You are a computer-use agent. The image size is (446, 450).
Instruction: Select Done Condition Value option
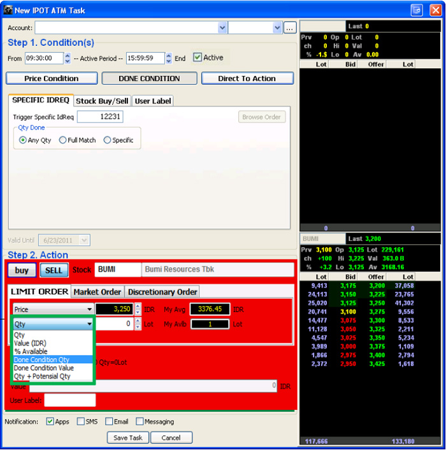point(53,368)
